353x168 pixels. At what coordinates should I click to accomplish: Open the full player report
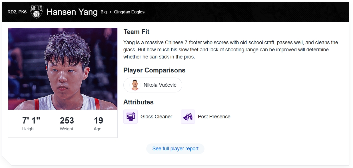tap(175, 149)
